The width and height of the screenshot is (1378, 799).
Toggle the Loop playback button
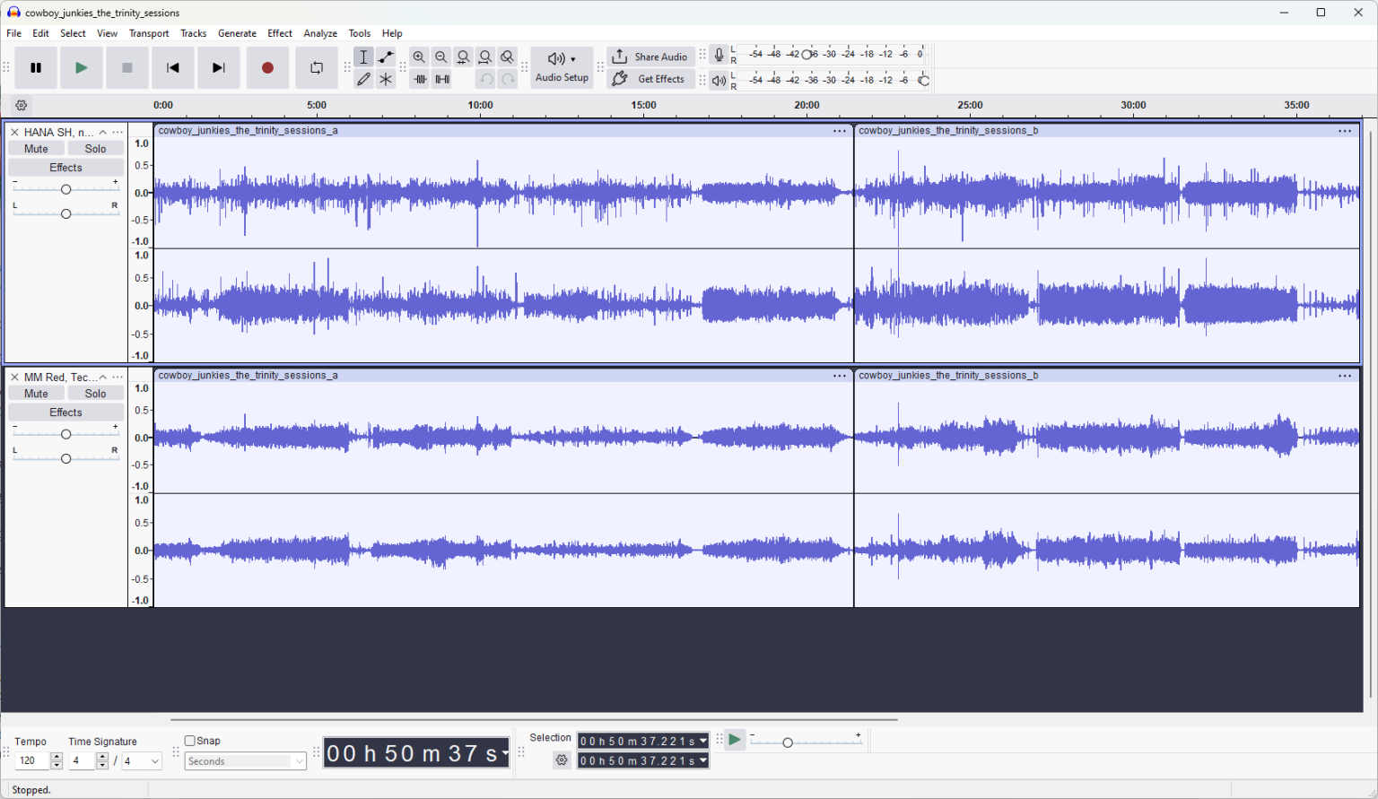click(316, 68)
